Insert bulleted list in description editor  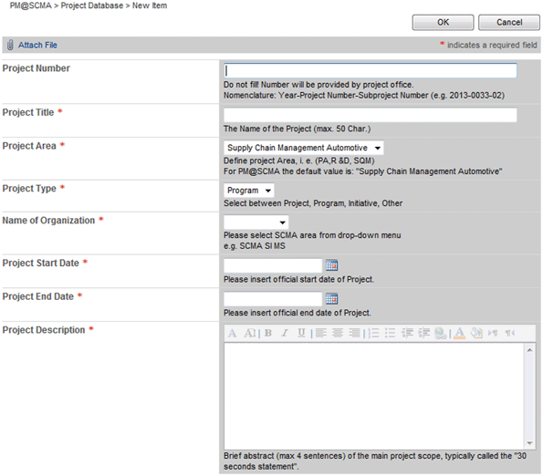click(x=390, y=333)
